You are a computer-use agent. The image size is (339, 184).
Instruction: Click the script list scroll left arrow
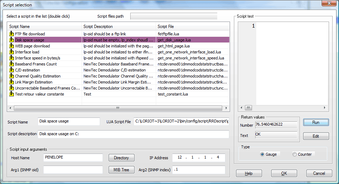click(10, 108)
